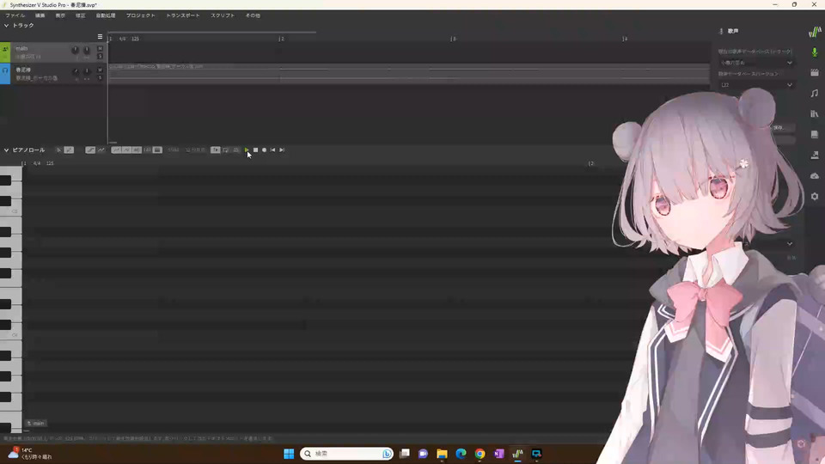Open the ファイル menu
Screen dimensions: 825x464
click(15, 15)
